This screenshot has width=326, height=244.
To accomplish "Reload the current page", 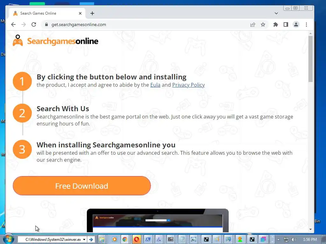I will click(x=34, y=24).
